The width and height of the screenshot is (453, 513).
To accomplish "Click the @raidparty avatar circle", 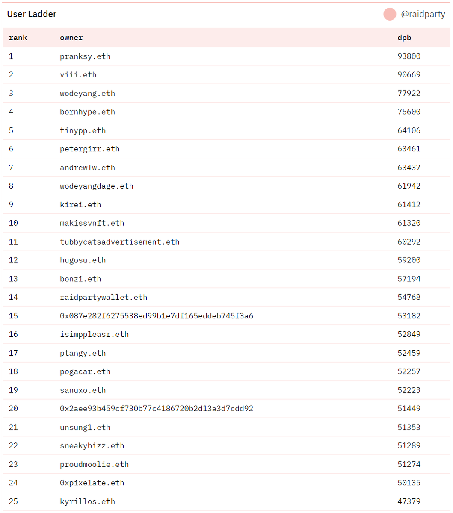I will coord(390,14).
